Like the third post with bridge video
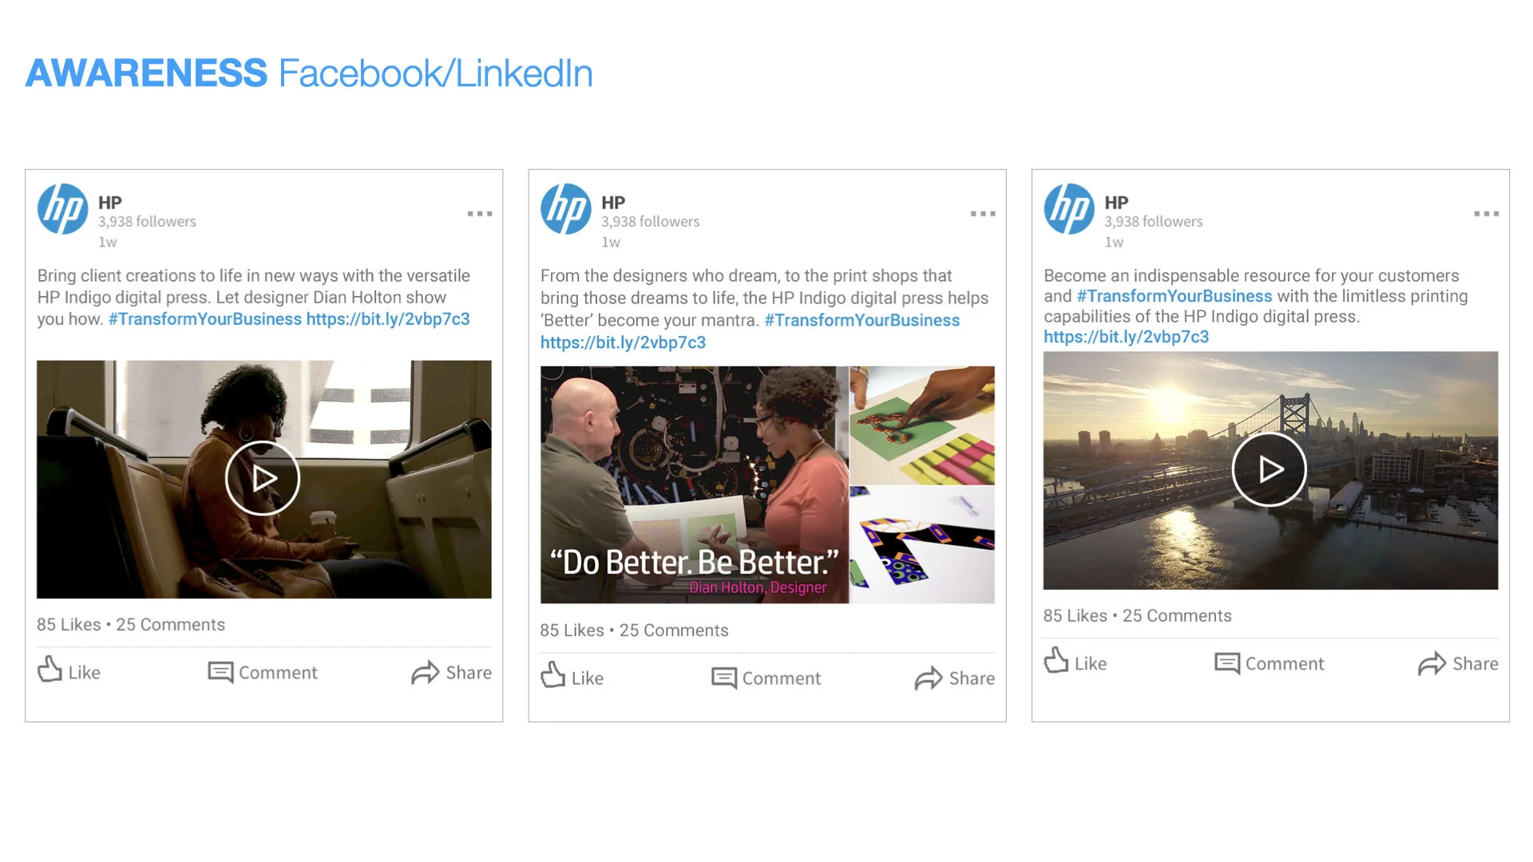Screen dimensions: 1533x862 1056,661
